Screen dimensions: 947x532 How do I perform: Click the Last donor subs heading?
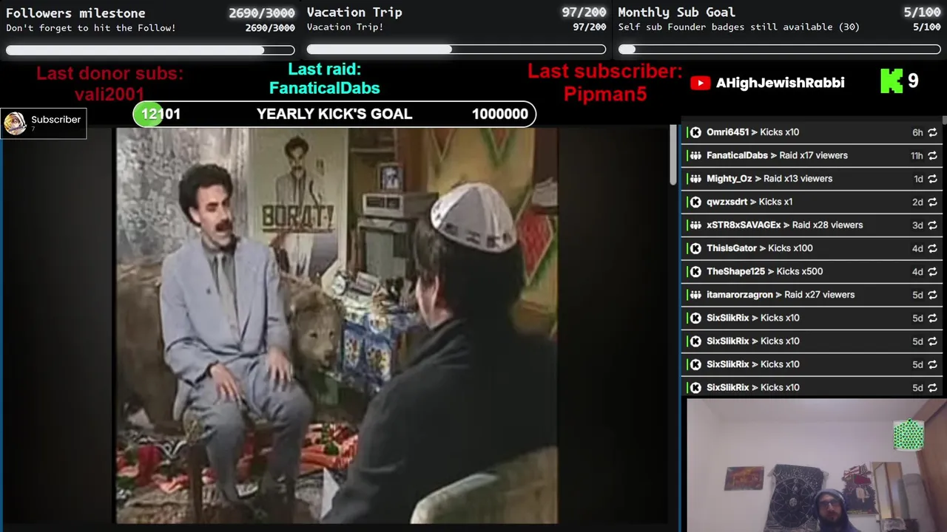109,74
